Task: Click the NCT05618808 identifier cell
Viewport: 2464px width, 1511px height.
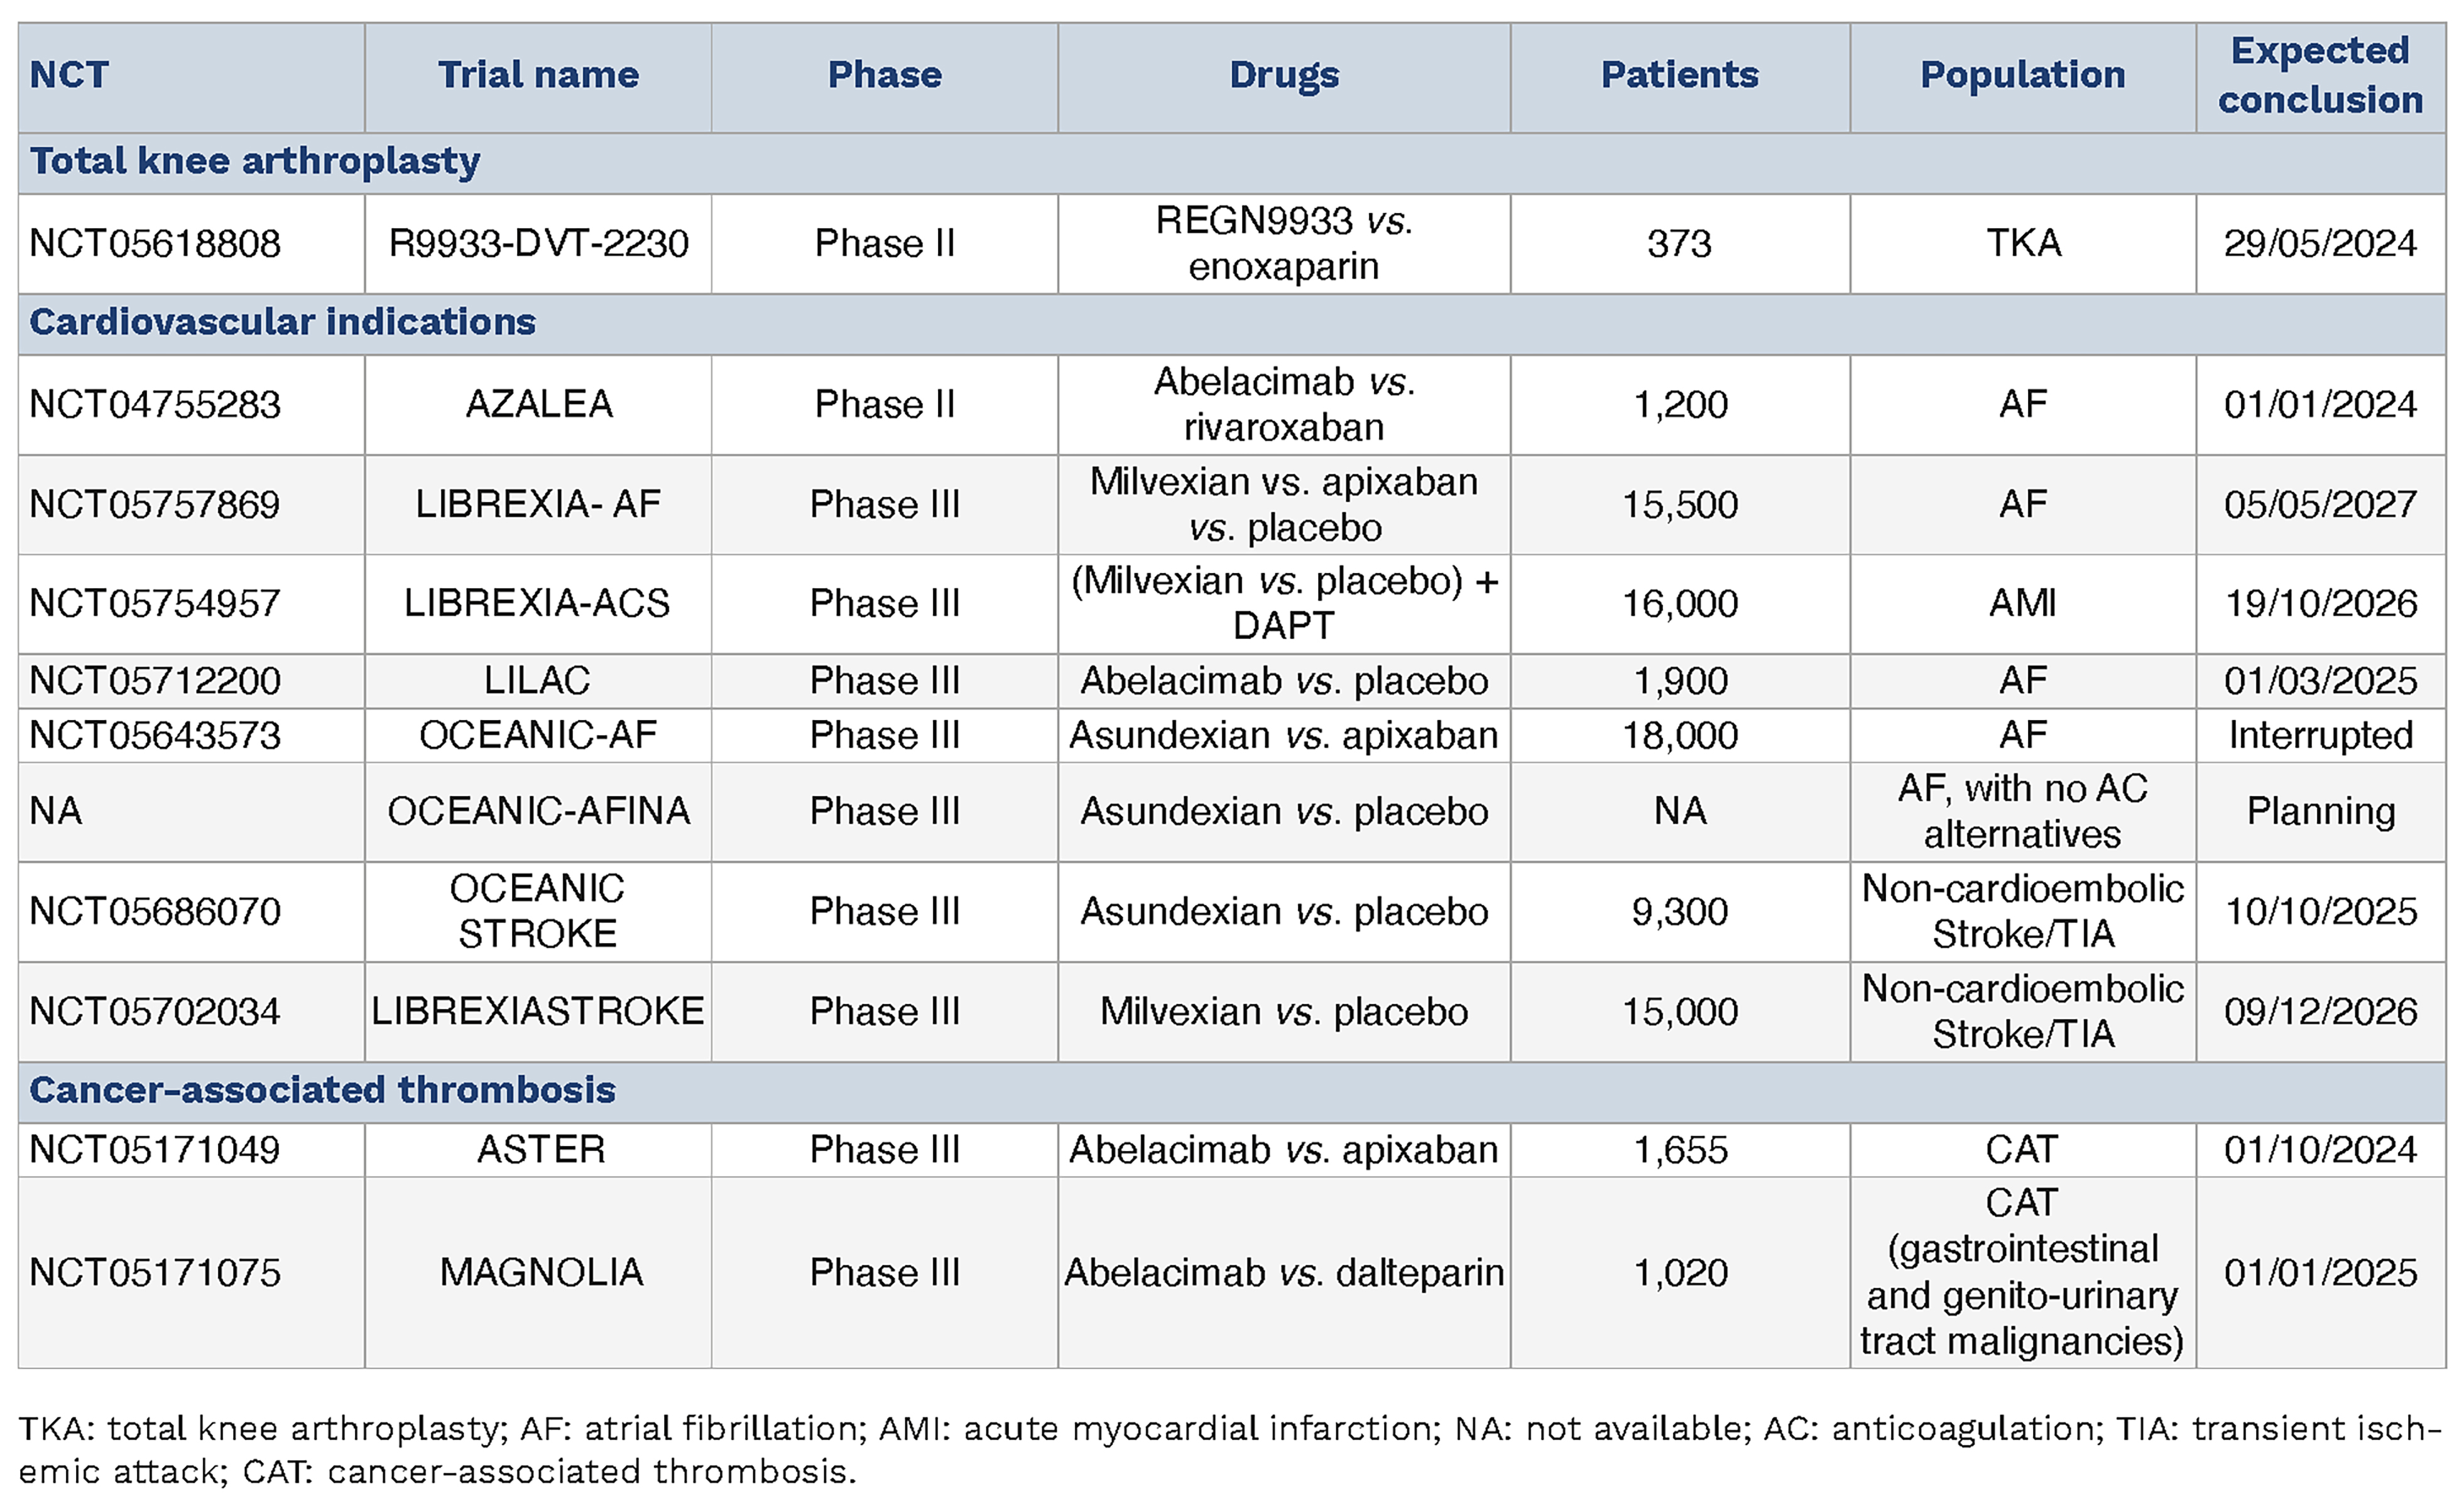Action: coord(155,243)
